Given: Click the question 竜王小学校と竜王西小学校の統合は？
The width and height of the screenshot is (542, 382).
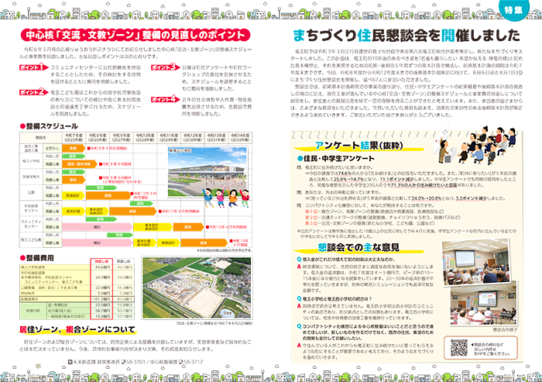Looking at the screenshot, I should pyautogui.click(x=338, y=298).
